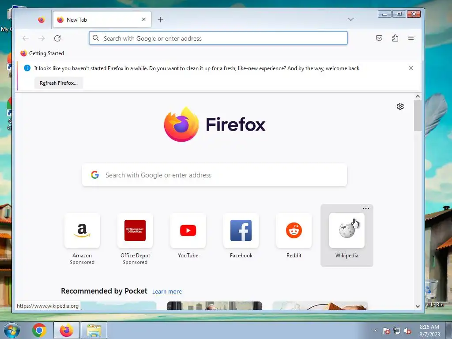Open Wikipedia tile's three-dot context menu
This screenshot has width=452, height=339.
tap(366, 208)
